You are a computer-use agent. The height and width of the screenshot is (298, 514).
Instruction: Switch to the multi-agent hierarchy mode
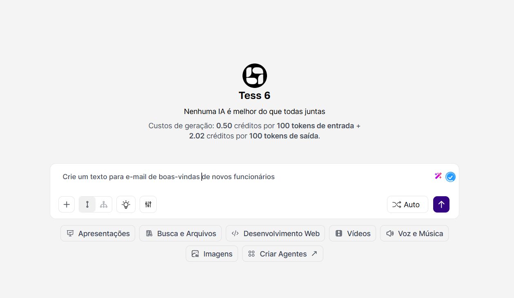[x=104, y=204]
